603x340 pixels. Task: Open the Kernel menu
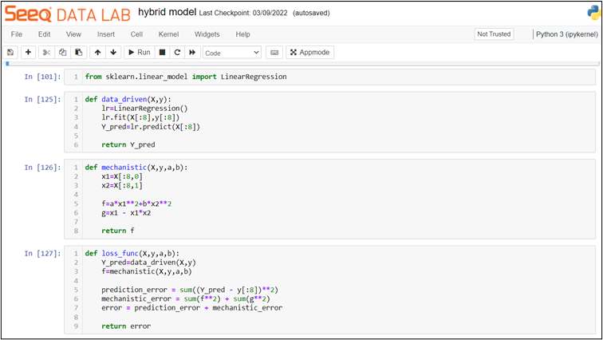(168, 34)
